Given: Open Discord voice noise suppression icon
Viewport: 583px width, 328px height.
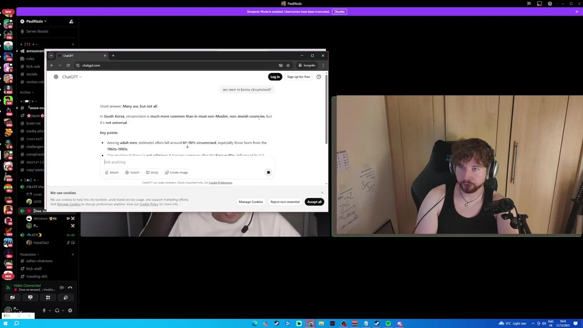Looking at the screenshot, I should [x=61, y=287].
